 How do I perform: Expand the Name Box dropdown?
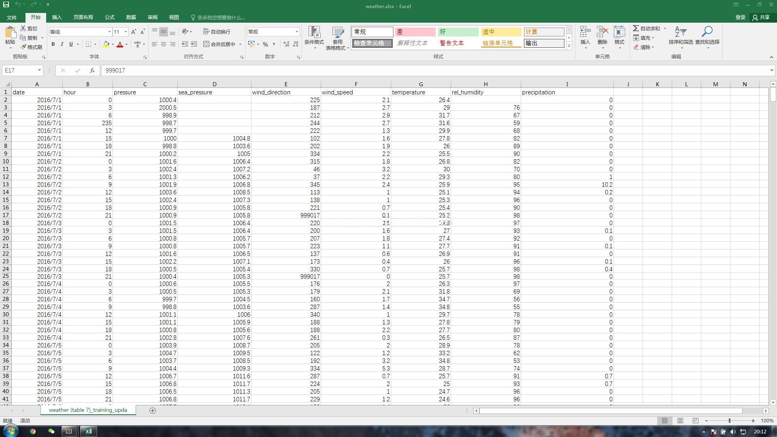pos(39,70)
